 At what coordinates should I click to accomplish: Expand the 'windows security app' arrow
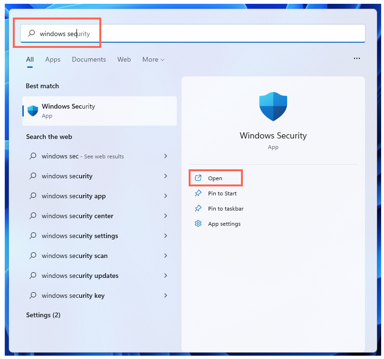coord(166,196)
